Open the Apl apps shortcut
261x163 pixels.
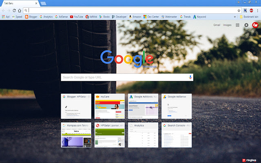click(x=5, y=17)
